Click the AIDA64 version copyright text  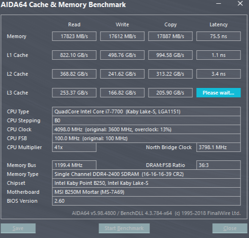(x=156, y=213)
